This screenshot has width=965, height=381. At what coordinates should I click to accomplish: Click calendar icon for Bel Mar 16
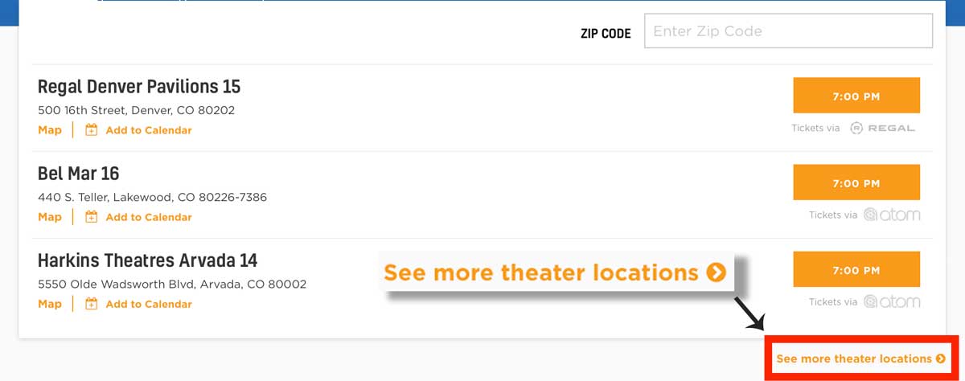(92, 216)
